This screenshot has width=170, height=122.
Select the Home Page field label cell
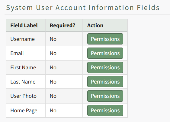tap(26, 110)
